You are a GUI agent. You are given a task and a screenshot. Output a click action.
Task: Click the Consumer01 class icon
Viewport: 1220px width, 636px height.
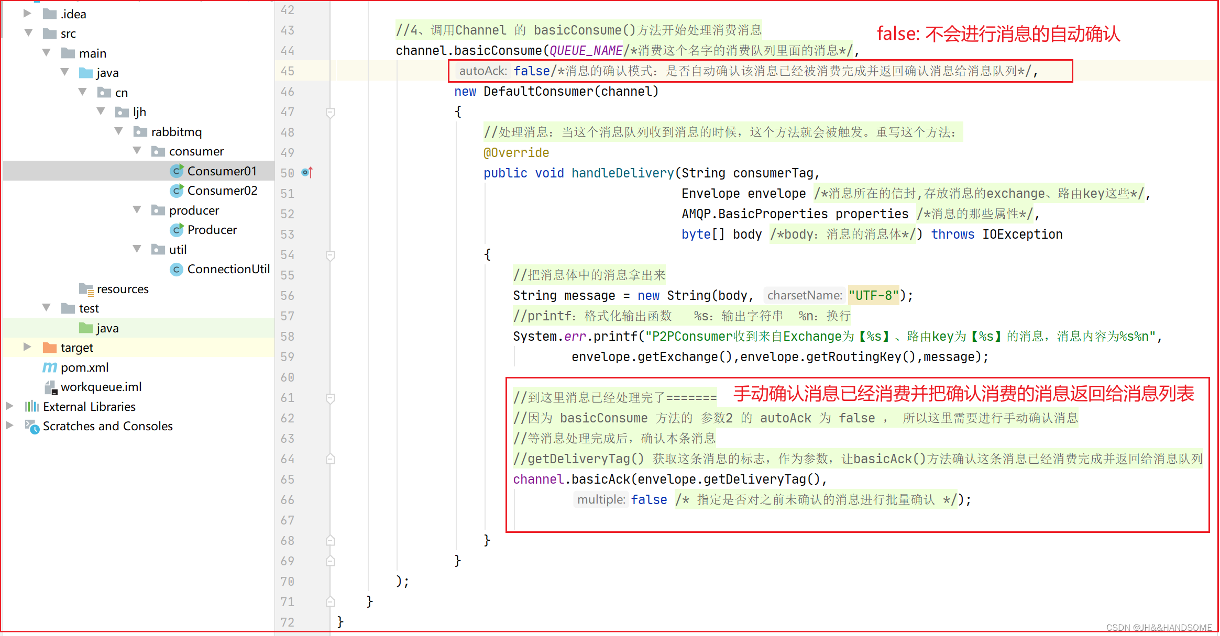click(177, 171)
